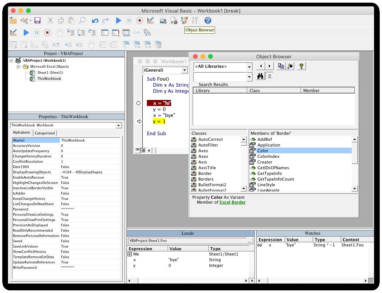Open the ThisWorkbook Workbook properties dropdown
This screenshot has width=382, height=293.
tap(118, 125)
